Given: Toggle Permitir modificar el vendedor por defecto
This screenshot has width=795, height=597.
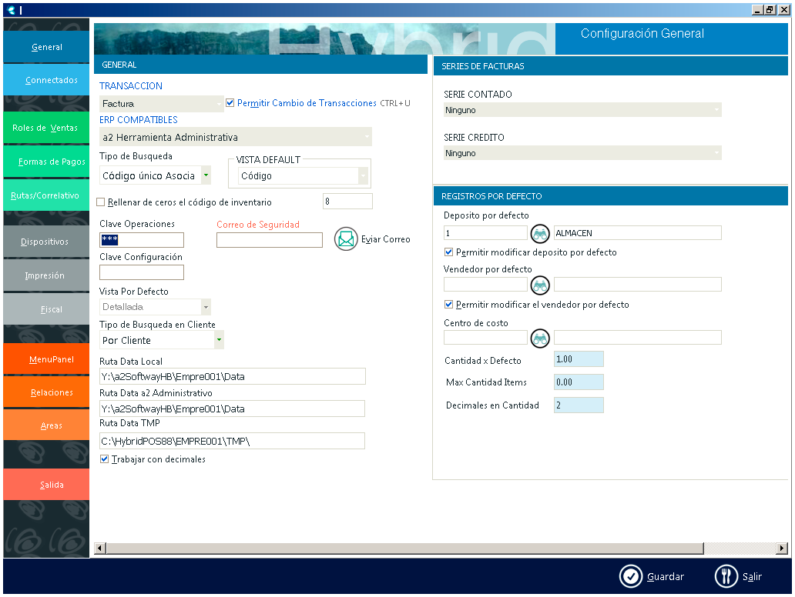Looking at the screenshot, I should tap(448, 305).
